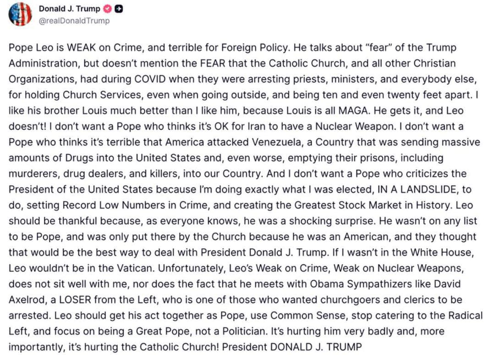493x355 pixels.
Task: Open the flag-themed profile avatar
Action: click(21, 15)
